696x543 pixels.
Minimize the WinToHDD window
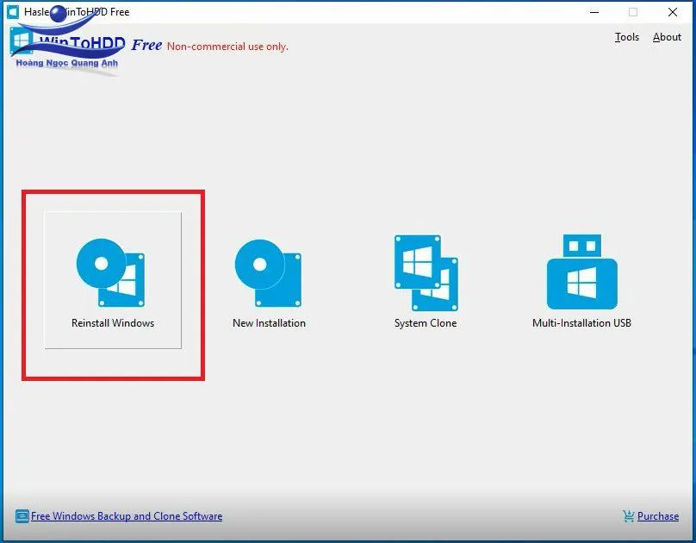tap(595, 12)
